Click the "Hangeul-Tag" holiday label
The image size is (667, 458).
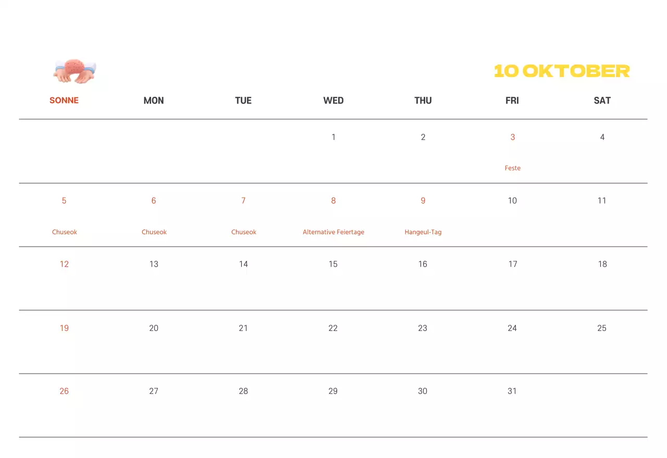coord(423,232)
